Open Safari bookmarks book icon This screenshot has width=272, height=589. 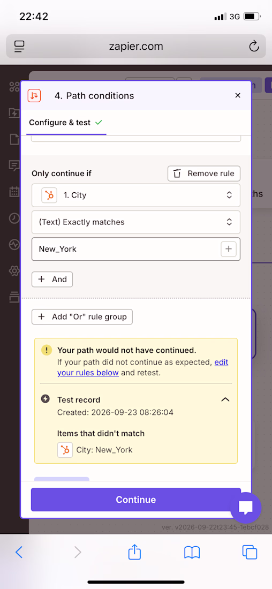coord(192,552)
